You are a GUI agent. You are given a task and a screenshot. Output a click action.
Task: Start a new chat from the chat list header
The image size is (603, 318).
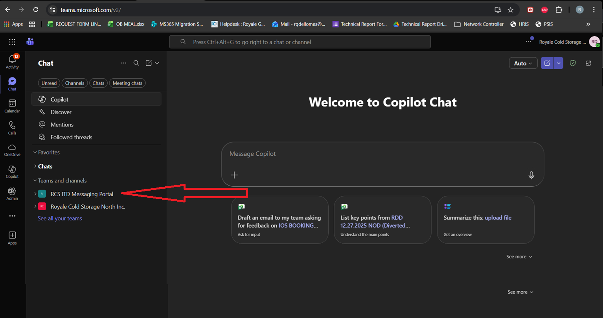[x=149, y=63]
